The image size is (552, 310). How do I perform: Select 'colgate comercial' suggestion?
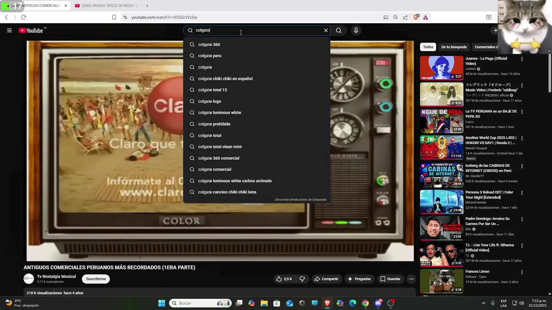[257, 169]
